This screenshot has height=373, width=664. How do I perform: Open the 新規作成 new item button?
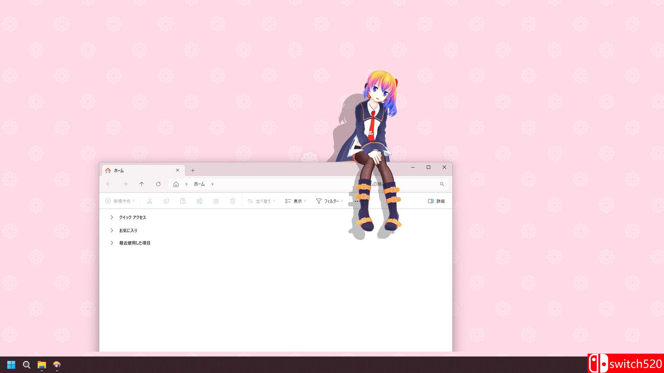[x=120, y=201]
